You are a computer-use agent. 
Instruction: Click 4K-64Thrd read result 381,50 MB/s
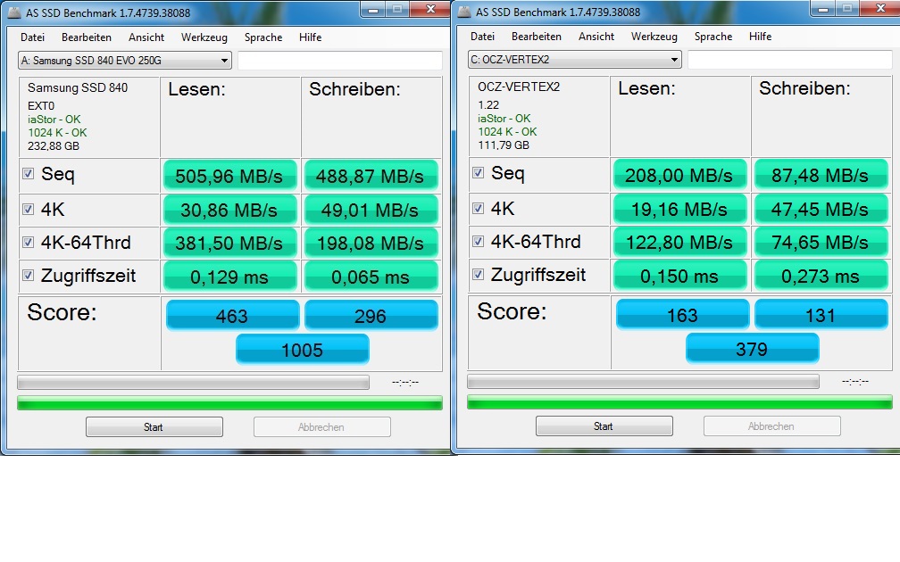click(229, 244)
